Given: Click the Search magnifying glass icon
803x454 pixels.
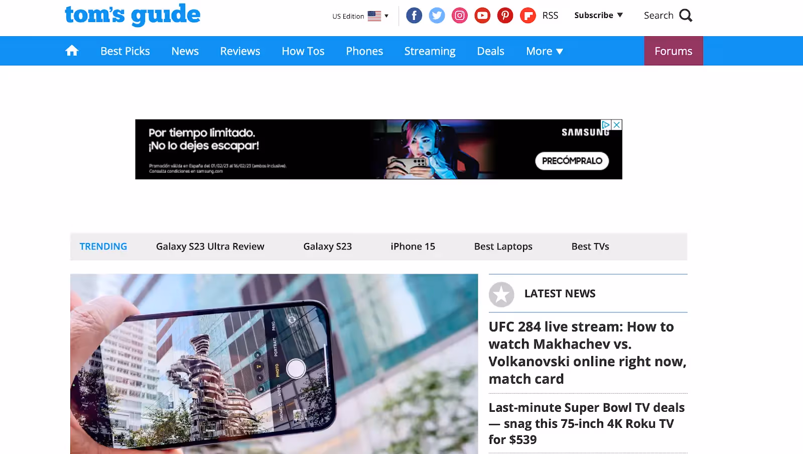Looking at the screenshot, I should (x=686, y=16).
